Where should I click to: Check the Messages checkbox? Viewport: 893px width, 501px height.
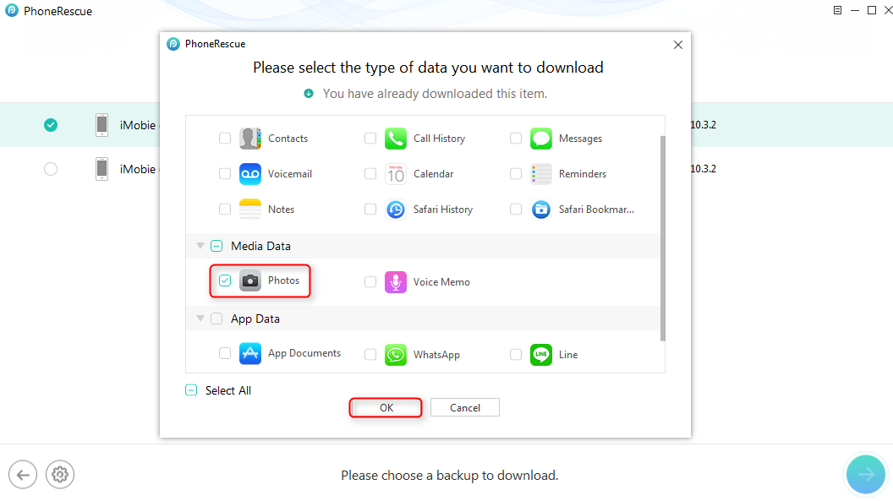[515, 139]
